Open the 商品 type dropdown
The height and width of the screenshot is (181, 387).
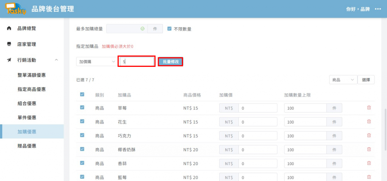click(343, 80)
